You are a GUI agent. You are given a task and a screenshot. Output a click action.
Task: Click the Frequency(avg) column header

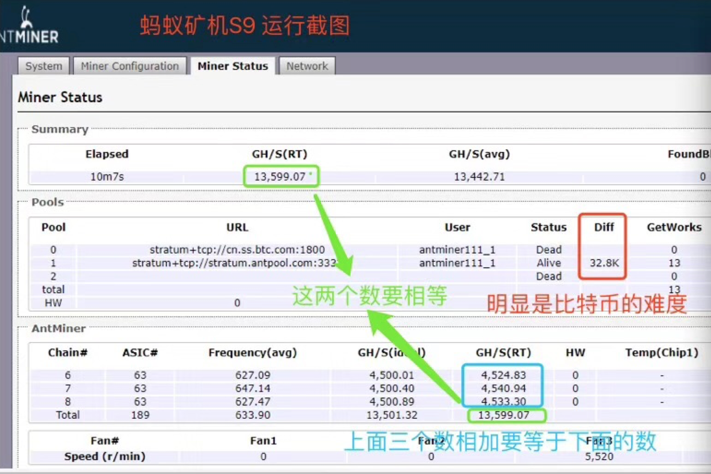click(x=252, y=353)
